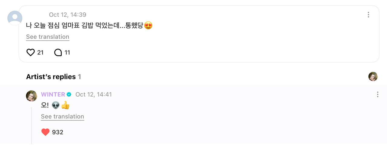
Task: Open the fan post's three-dot menu
Action: click(368, 14)
